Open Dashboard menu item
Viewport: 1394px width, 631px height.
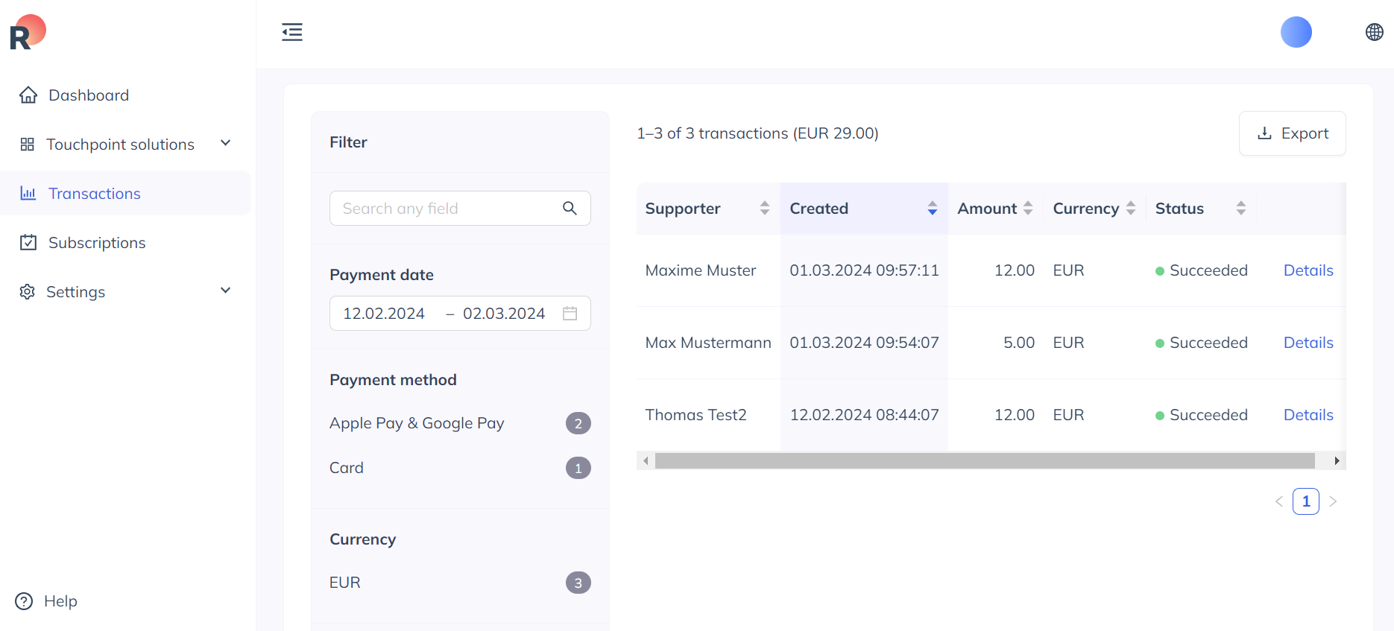125,95
